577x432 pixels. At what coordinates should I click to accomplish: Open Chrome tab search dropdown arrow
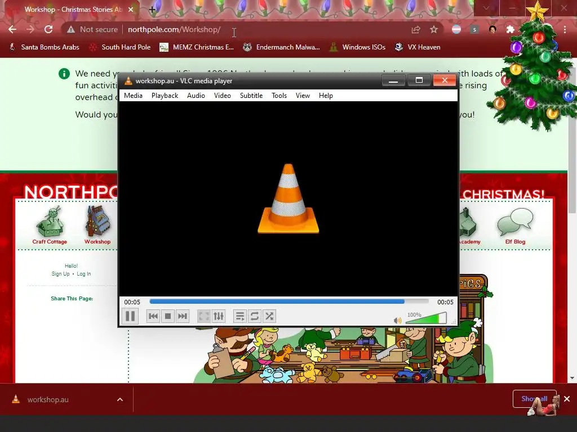486,8
